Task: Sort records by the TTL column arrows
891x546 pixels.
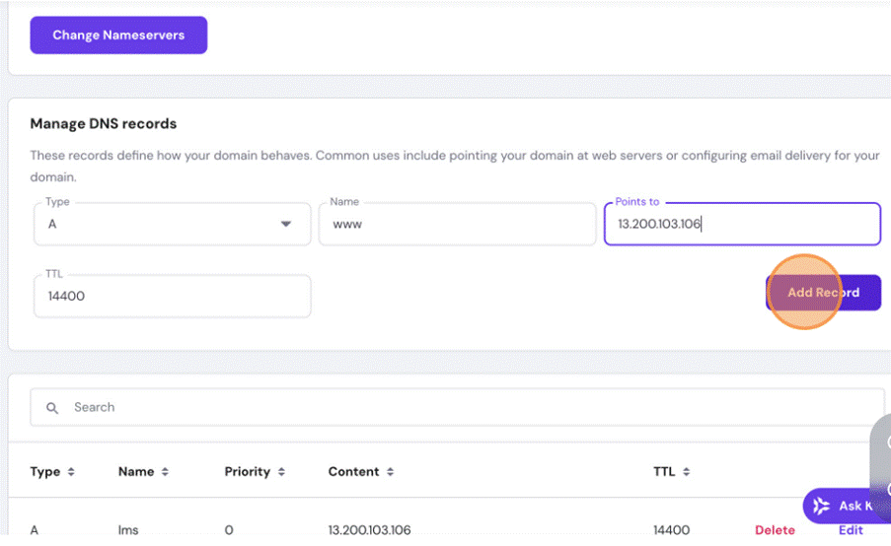Action: (x=686, y=472)
